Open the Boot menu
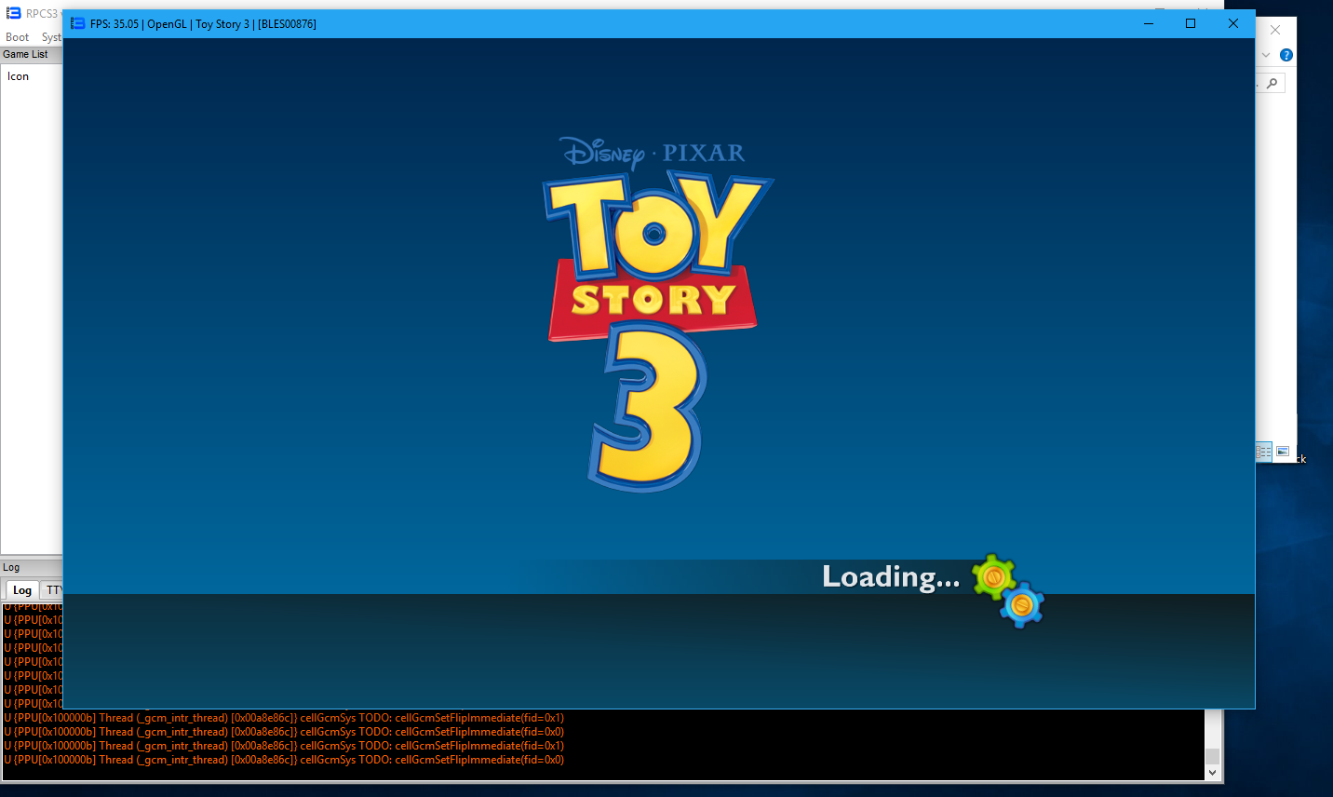This screenshot has height=797, width=1333. pyautogui.click(x=17, y=37)
